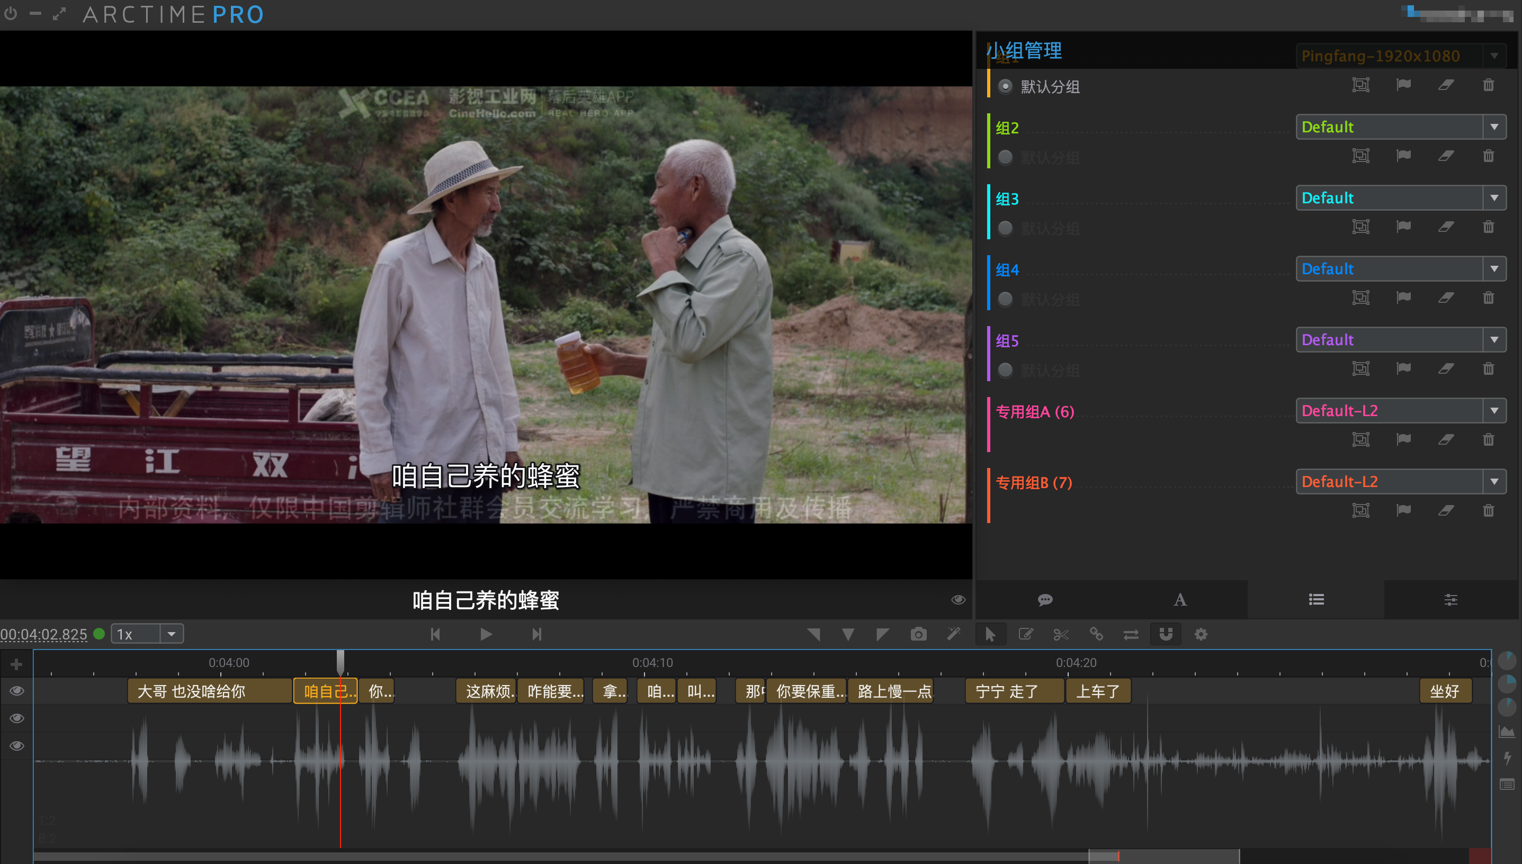This screenshot has height=864, width=1522.
Task: Click the flag icon for 组3
Action: coord(1403,227)
